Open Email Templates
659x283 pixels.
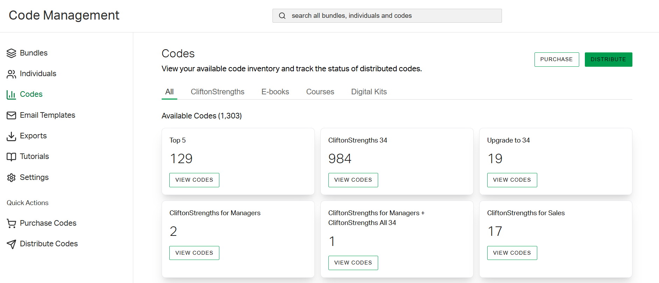tap(48, 115)
